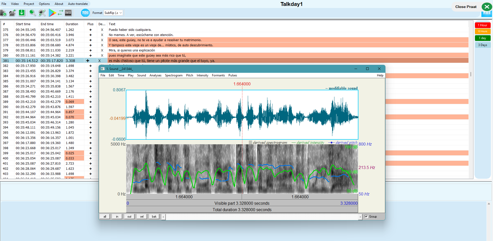Open Praat's Formants menu

coord(218,75)
